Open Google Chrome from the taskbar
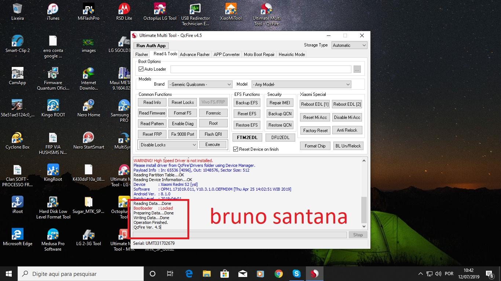 278,274
